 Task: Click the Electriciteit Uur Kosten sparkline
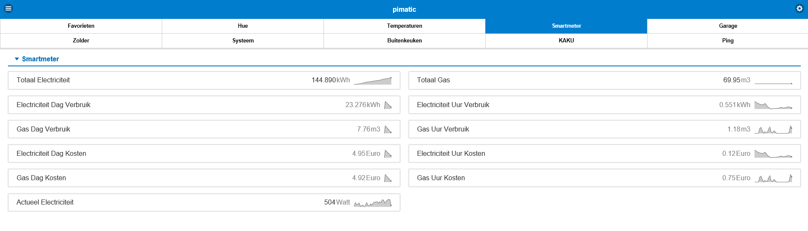[773, 154]
